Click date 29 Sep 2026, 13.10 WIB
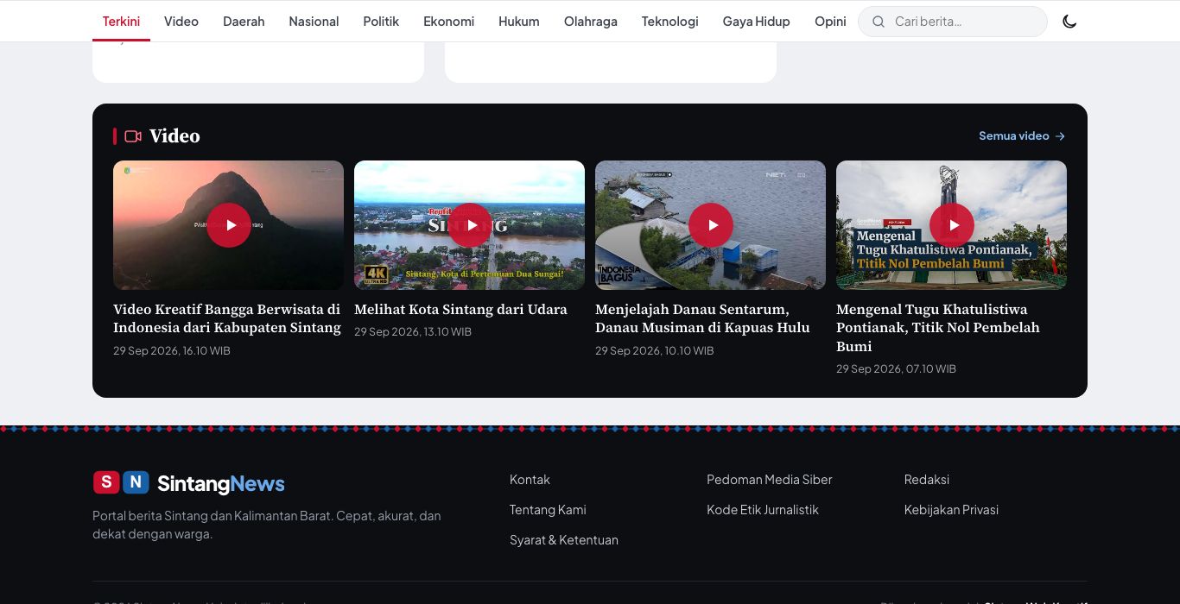1180x604 pixels. [413, 332]
